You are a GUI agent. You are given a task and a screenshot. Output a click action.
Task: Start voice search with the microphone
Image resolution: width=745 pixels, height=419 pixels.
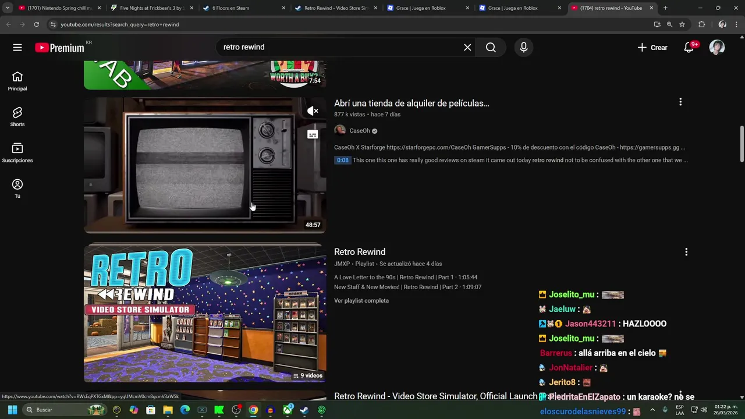(524, 47)
